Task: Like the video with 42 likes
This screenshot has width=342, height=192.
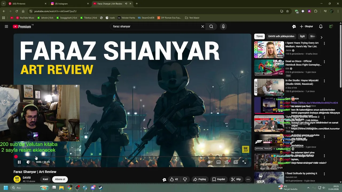Action: [174, 179]
